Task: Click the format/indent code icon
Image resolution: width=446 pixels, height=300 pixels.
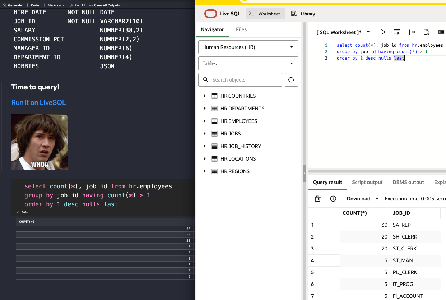Action: coord(441,32)
